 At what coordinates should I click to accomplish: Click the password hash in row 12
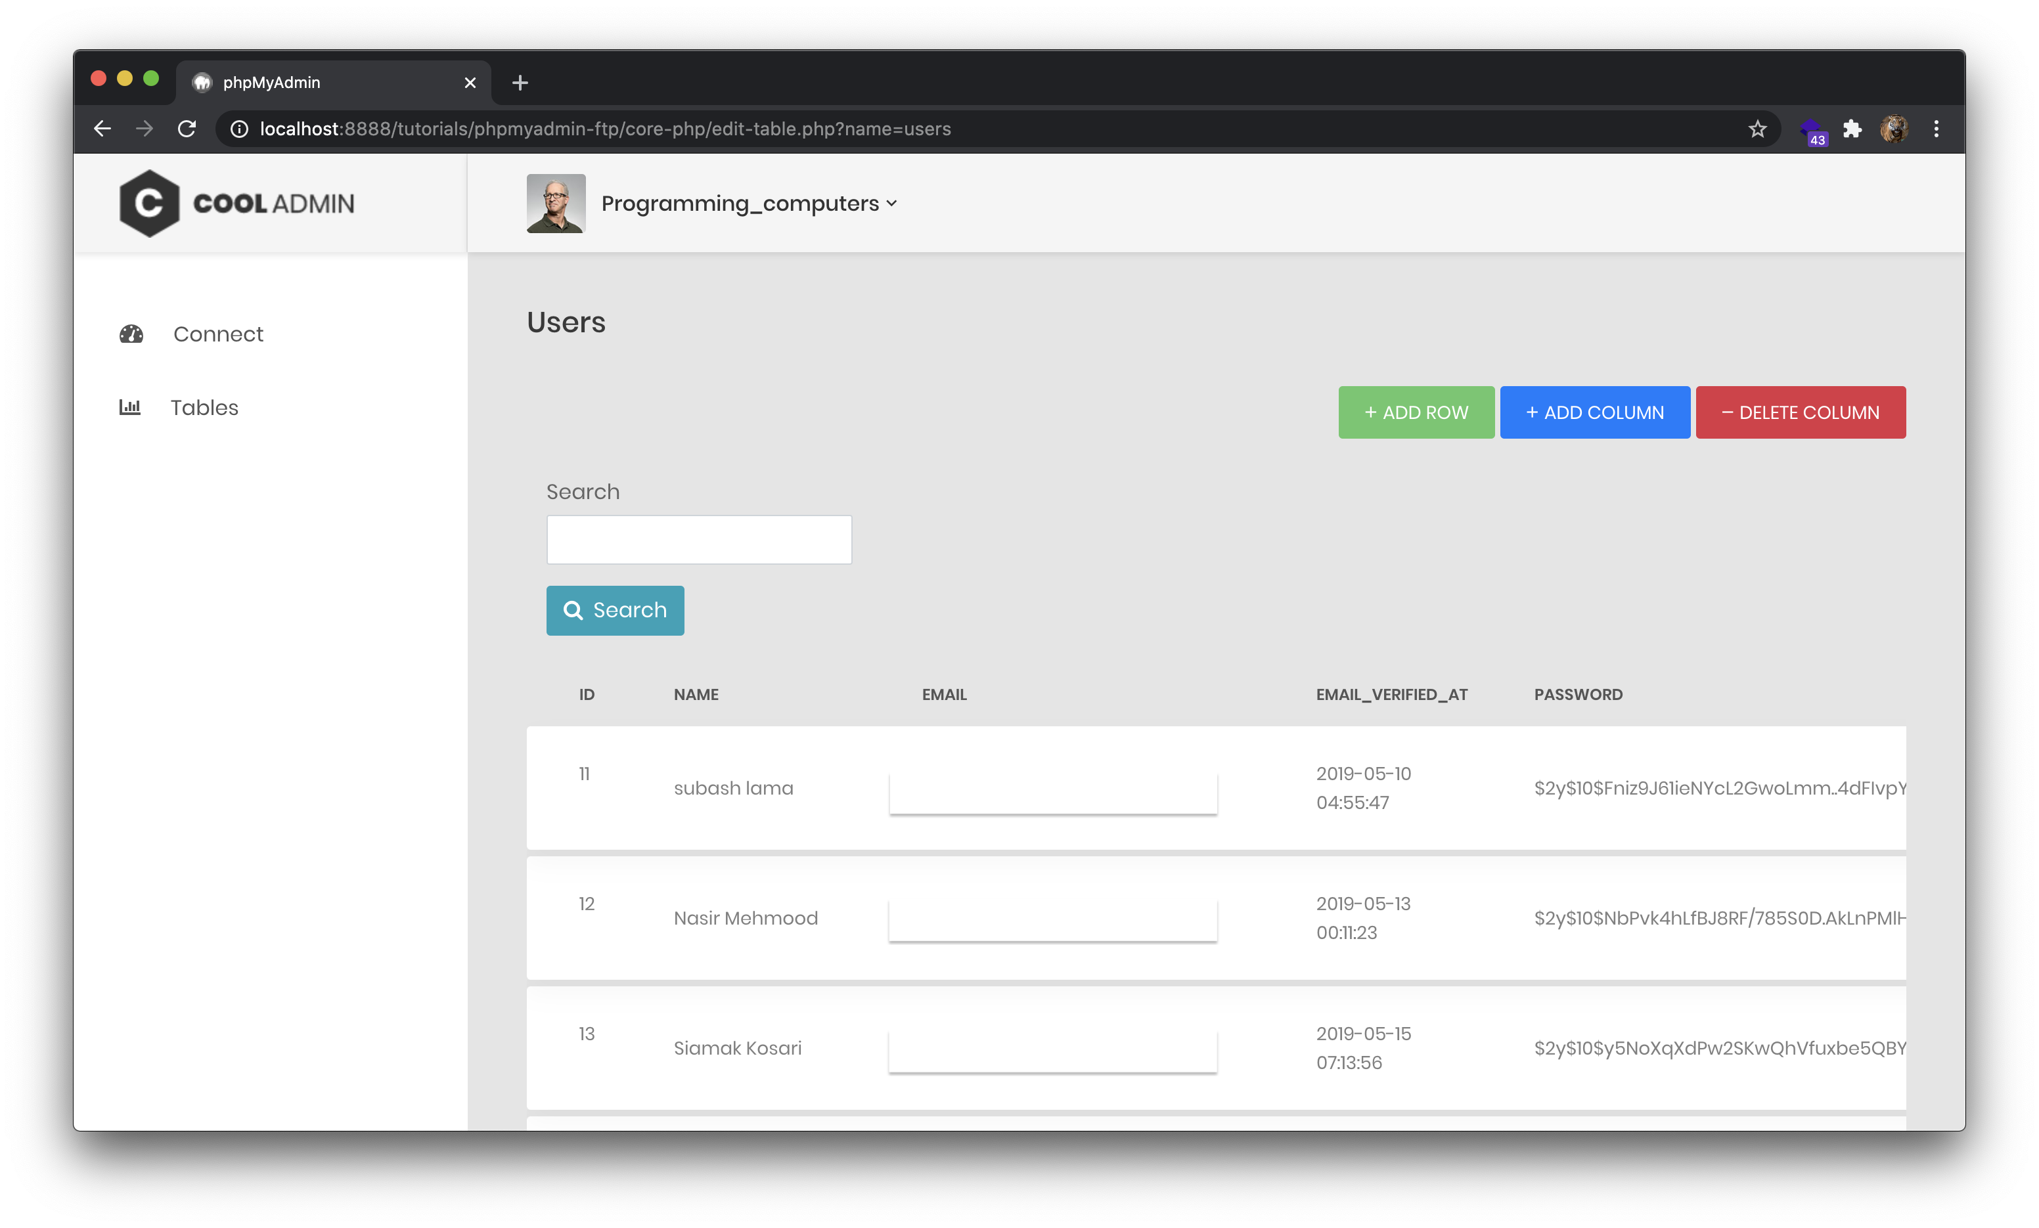1720,919
